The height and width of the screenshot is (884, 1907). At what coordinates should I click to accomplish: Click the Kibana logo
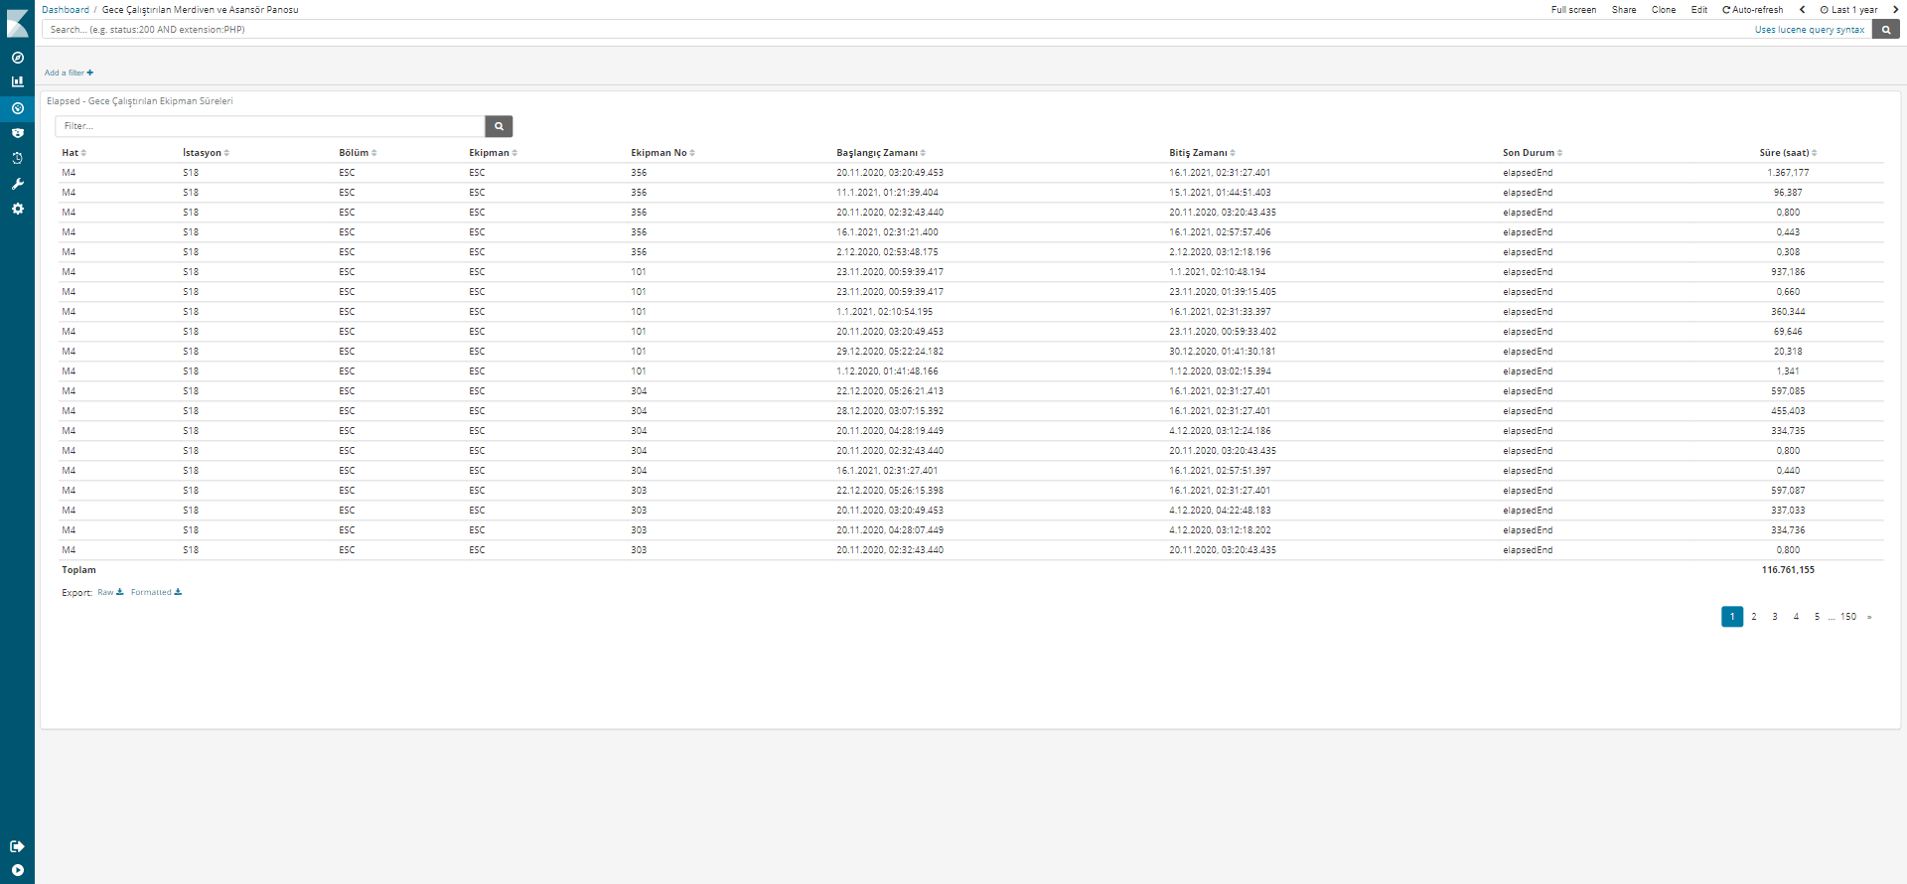tap(17, 23)
